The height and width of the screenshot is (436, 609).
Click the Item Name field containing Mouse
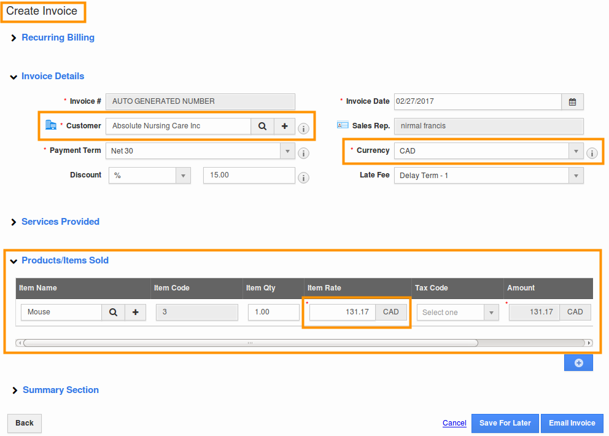point(61,313)
